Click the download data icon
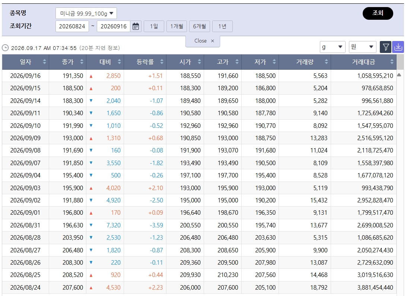 [398, 47]
